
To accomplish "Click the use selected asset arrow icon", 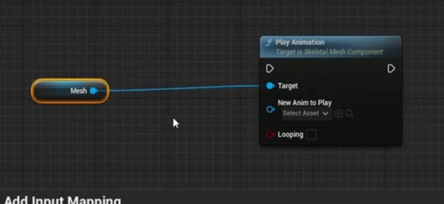I will click(339, 114).
